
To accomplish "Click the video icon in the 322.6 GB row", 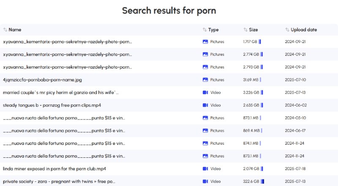I will tap(205, 181).
